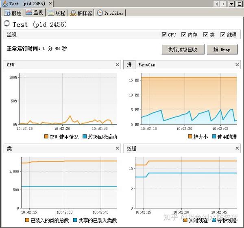Click the threads graph area
244x228 pixels.
click(186, 182)
